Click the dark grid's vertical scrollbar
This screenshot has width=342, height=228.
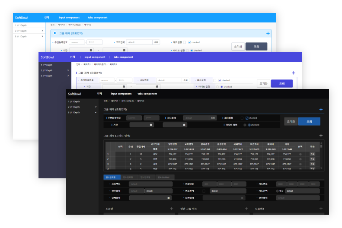coord(321,155)
